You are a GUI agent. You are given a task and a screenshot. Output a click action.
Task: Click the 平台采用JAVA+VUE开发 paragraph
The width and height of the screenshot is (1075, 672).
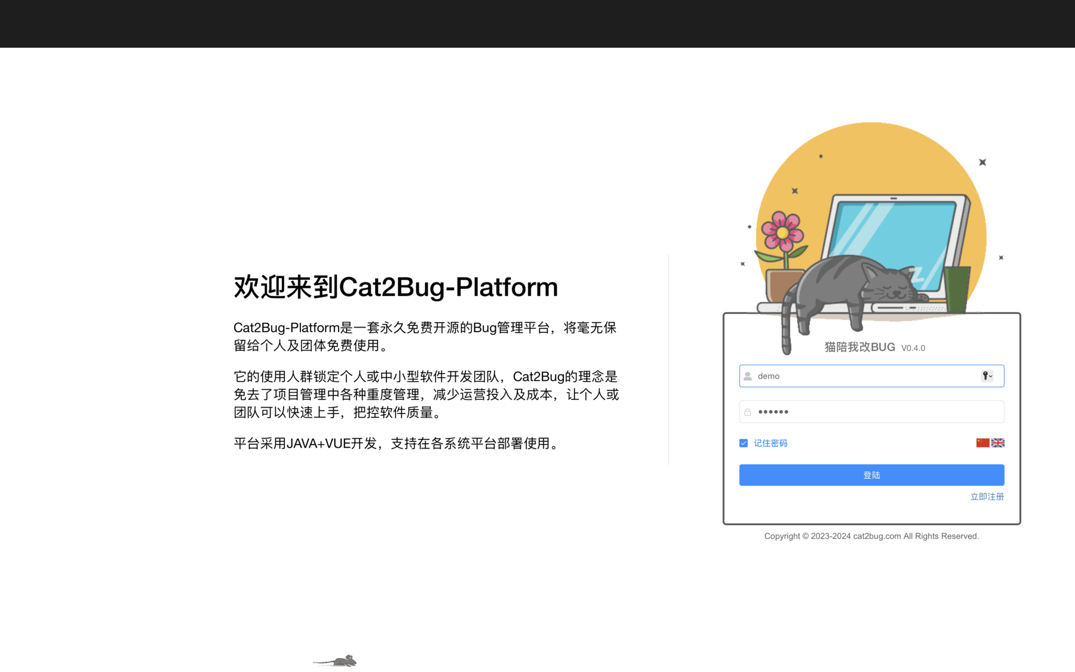(x=398, y=443)
